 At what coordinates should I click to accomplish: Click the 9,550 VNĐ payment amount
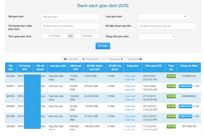click(91, 76)
